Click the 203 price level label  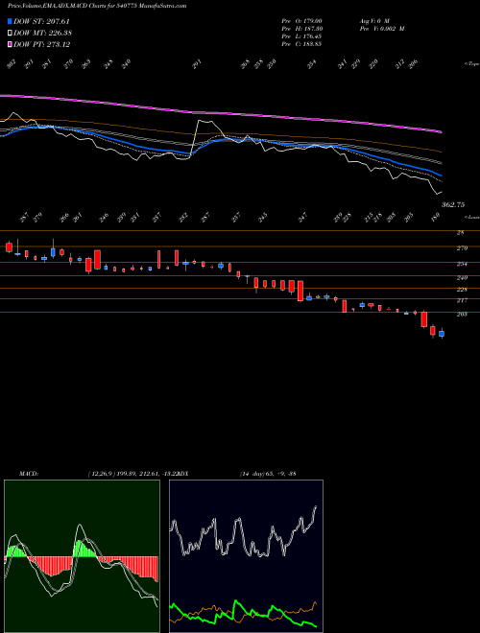tap(462, 314)
